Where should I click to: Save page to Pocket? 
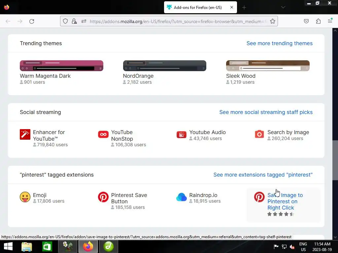coord(306,21)
